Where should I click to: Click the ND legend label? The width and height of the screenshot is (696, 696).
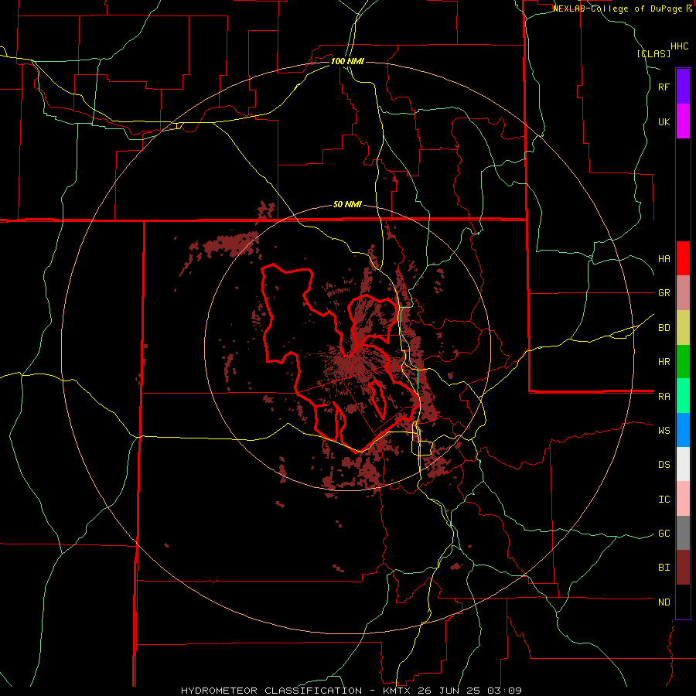(x=664, y=602)
